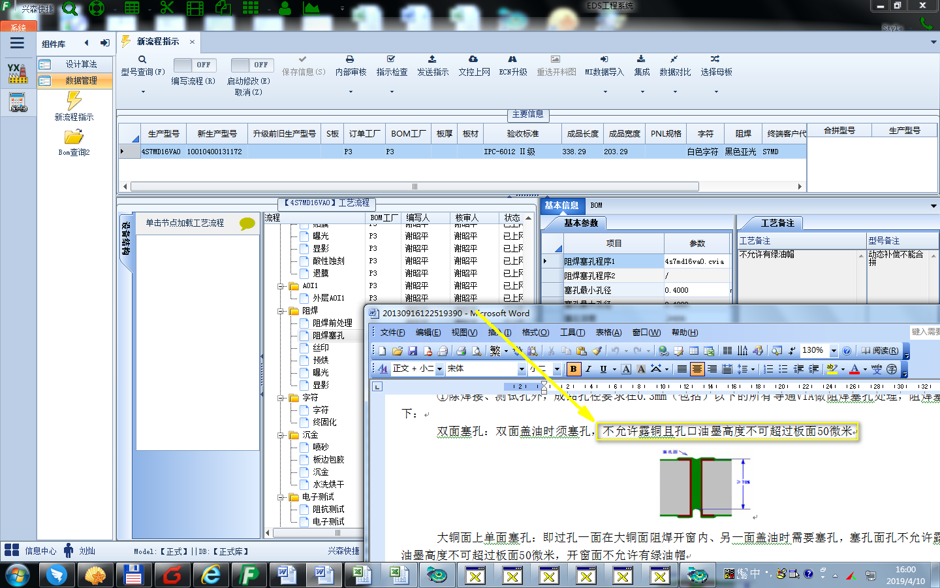This screenshot has height=588, width=940.
Task: Open 文件(F) menu in Word
Action: pos(392,333)
